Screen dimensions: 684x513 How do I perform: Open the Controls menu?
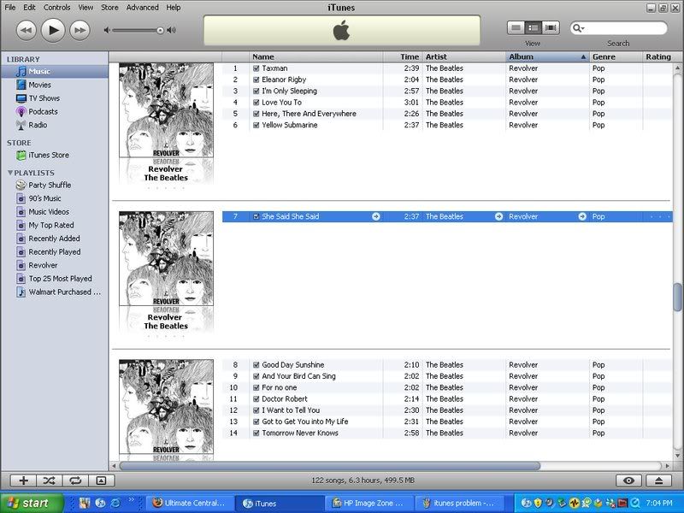click(x=56, y=8)
